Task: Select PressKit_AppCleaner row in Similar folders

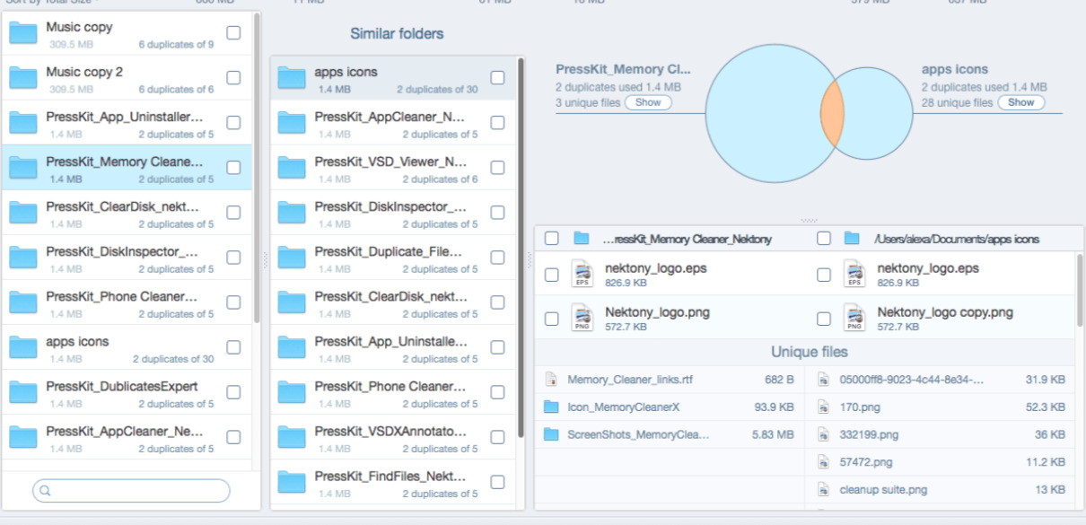Action: [x=393, y=123]
